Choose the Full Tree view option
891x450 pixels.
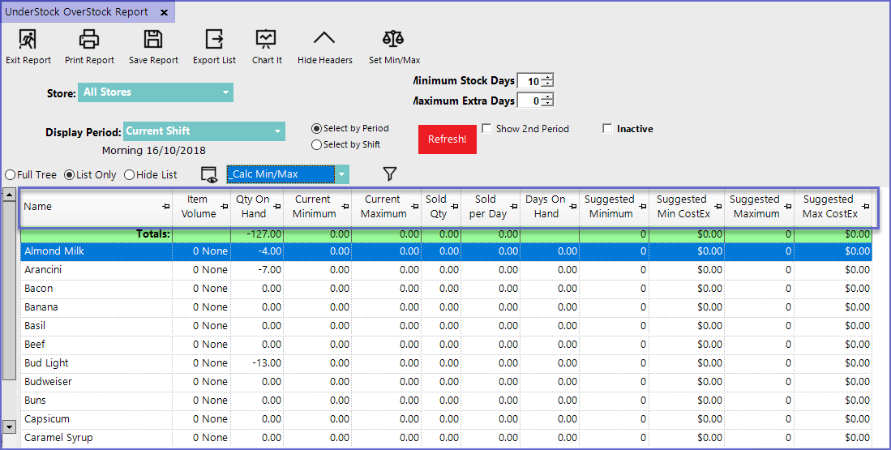11,175
